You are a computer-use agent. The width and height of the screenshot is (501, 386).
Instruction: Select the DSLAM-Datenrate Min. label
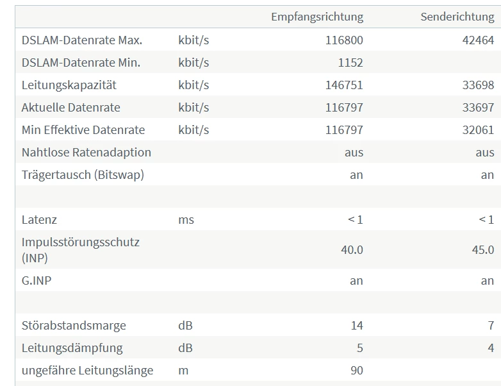[81, 62]
